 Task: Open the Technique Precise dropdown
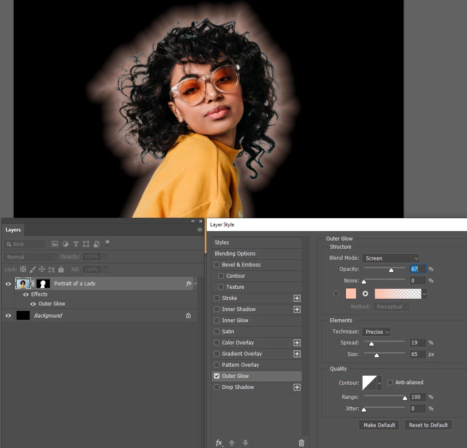376,332
